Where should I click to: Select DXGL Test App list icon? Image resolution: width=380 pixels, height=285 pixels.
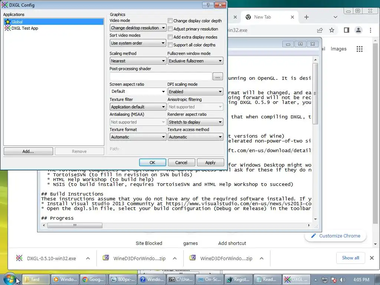point(8,28)
